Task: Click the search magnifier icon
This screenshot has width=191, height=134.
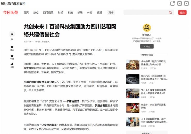Action: [170, 12]
